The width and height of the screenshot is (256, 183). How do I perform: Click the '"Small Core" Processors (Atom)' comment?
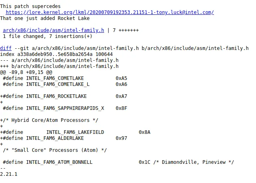pos(55,150)
